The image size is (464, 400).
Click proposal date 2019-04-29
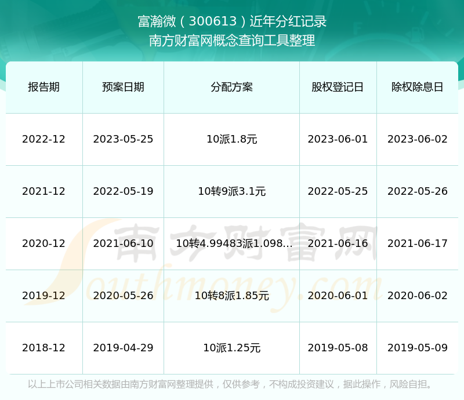tap(123, 348)
